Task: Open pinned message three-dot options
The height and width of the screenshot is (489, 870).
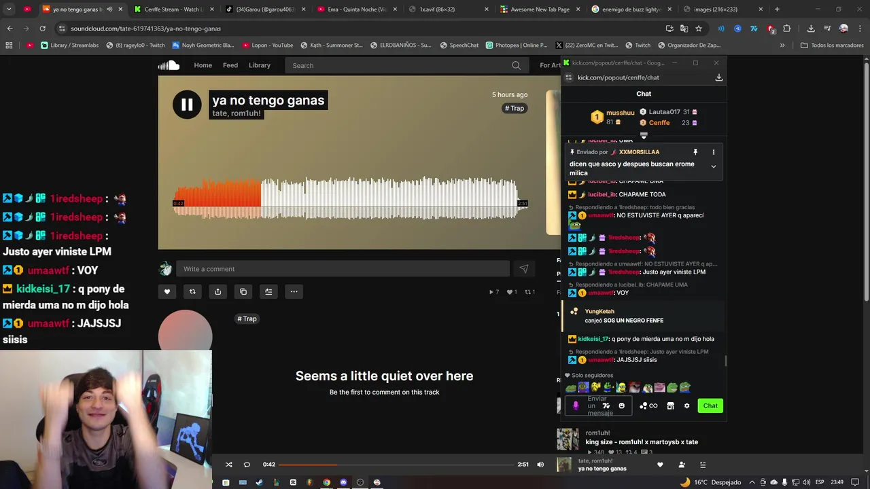Action: 713,152
